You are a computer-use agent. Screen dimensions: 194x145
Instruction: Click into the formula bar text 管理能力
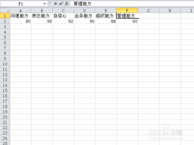[x=82, y=4]
